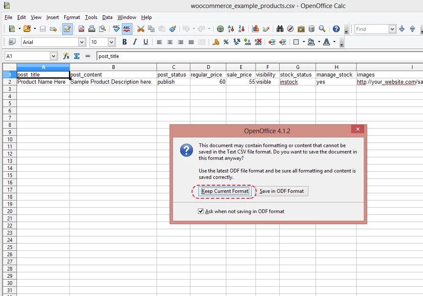Open Find & Replace binoculars icon
The width and height of the screenshot is (423, 296).
point(280,29)
